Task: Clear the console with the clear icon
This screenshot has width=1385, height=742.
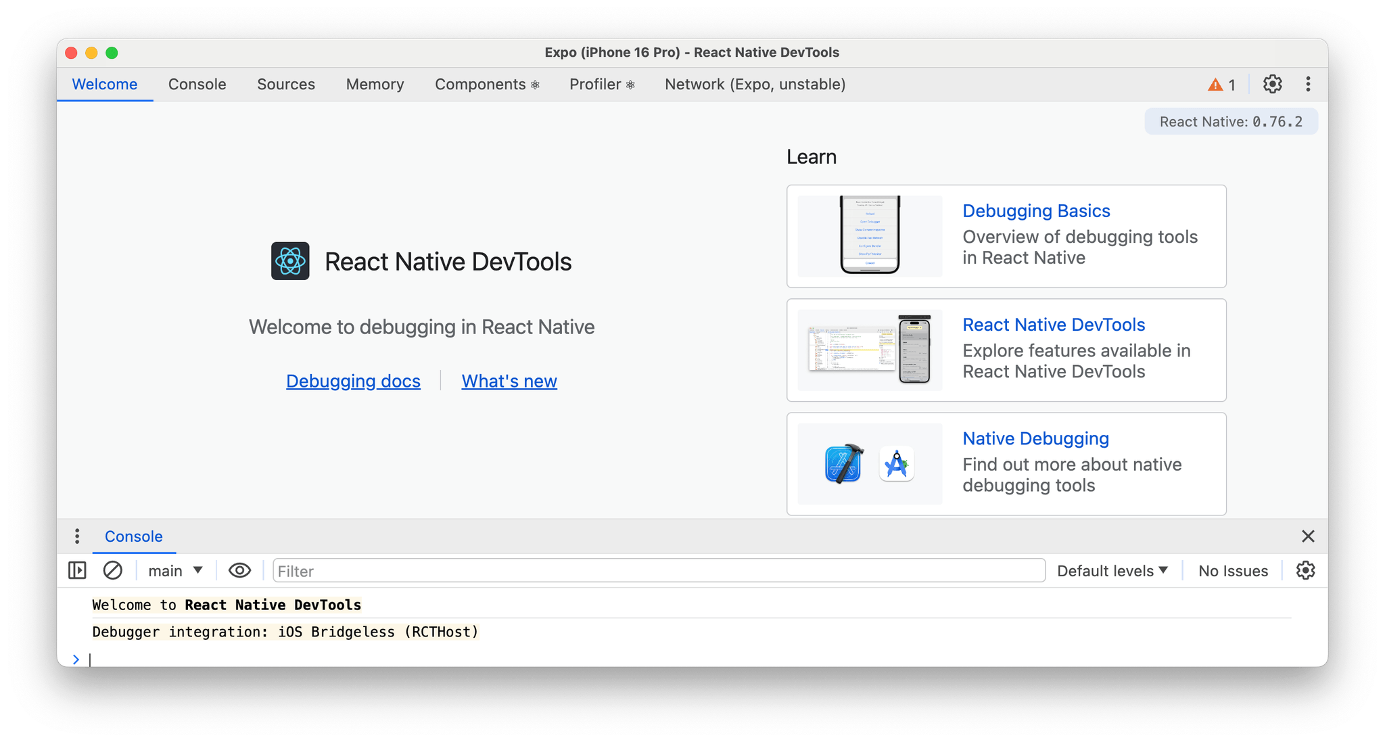Action: click(112, 570)
